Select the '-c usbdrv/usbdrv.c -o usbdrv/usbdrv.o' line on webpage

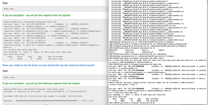pyautogui.click(x=36, y=27)
